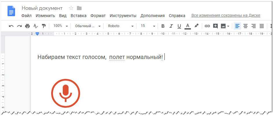Viewport: 273px width, 117px height.
Task: Star the document with the star icon
Action: 71,8
